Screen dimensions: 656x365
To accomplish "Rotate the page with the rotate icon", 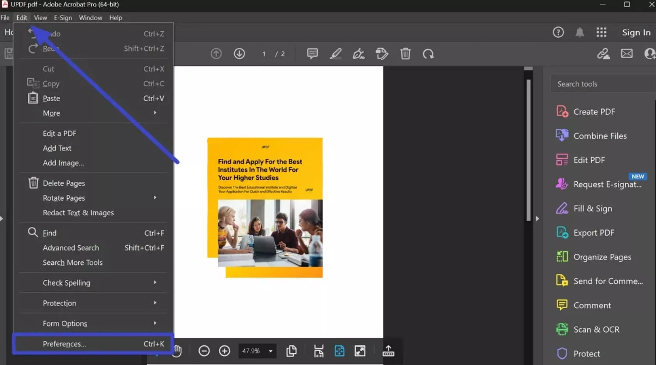I will click(x=428, y=54).
